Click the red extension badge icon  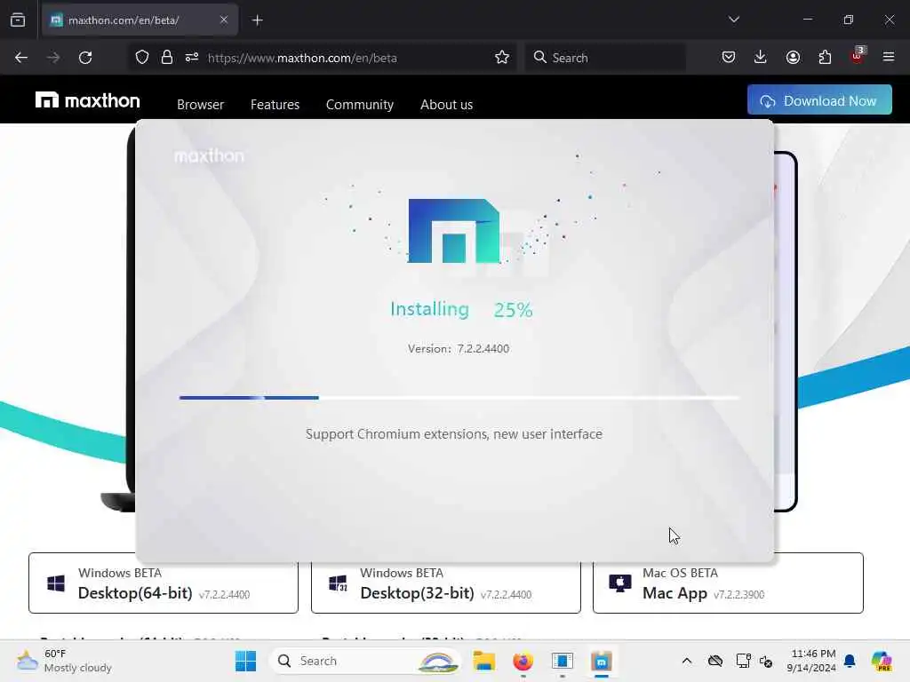tap(858, 56)
